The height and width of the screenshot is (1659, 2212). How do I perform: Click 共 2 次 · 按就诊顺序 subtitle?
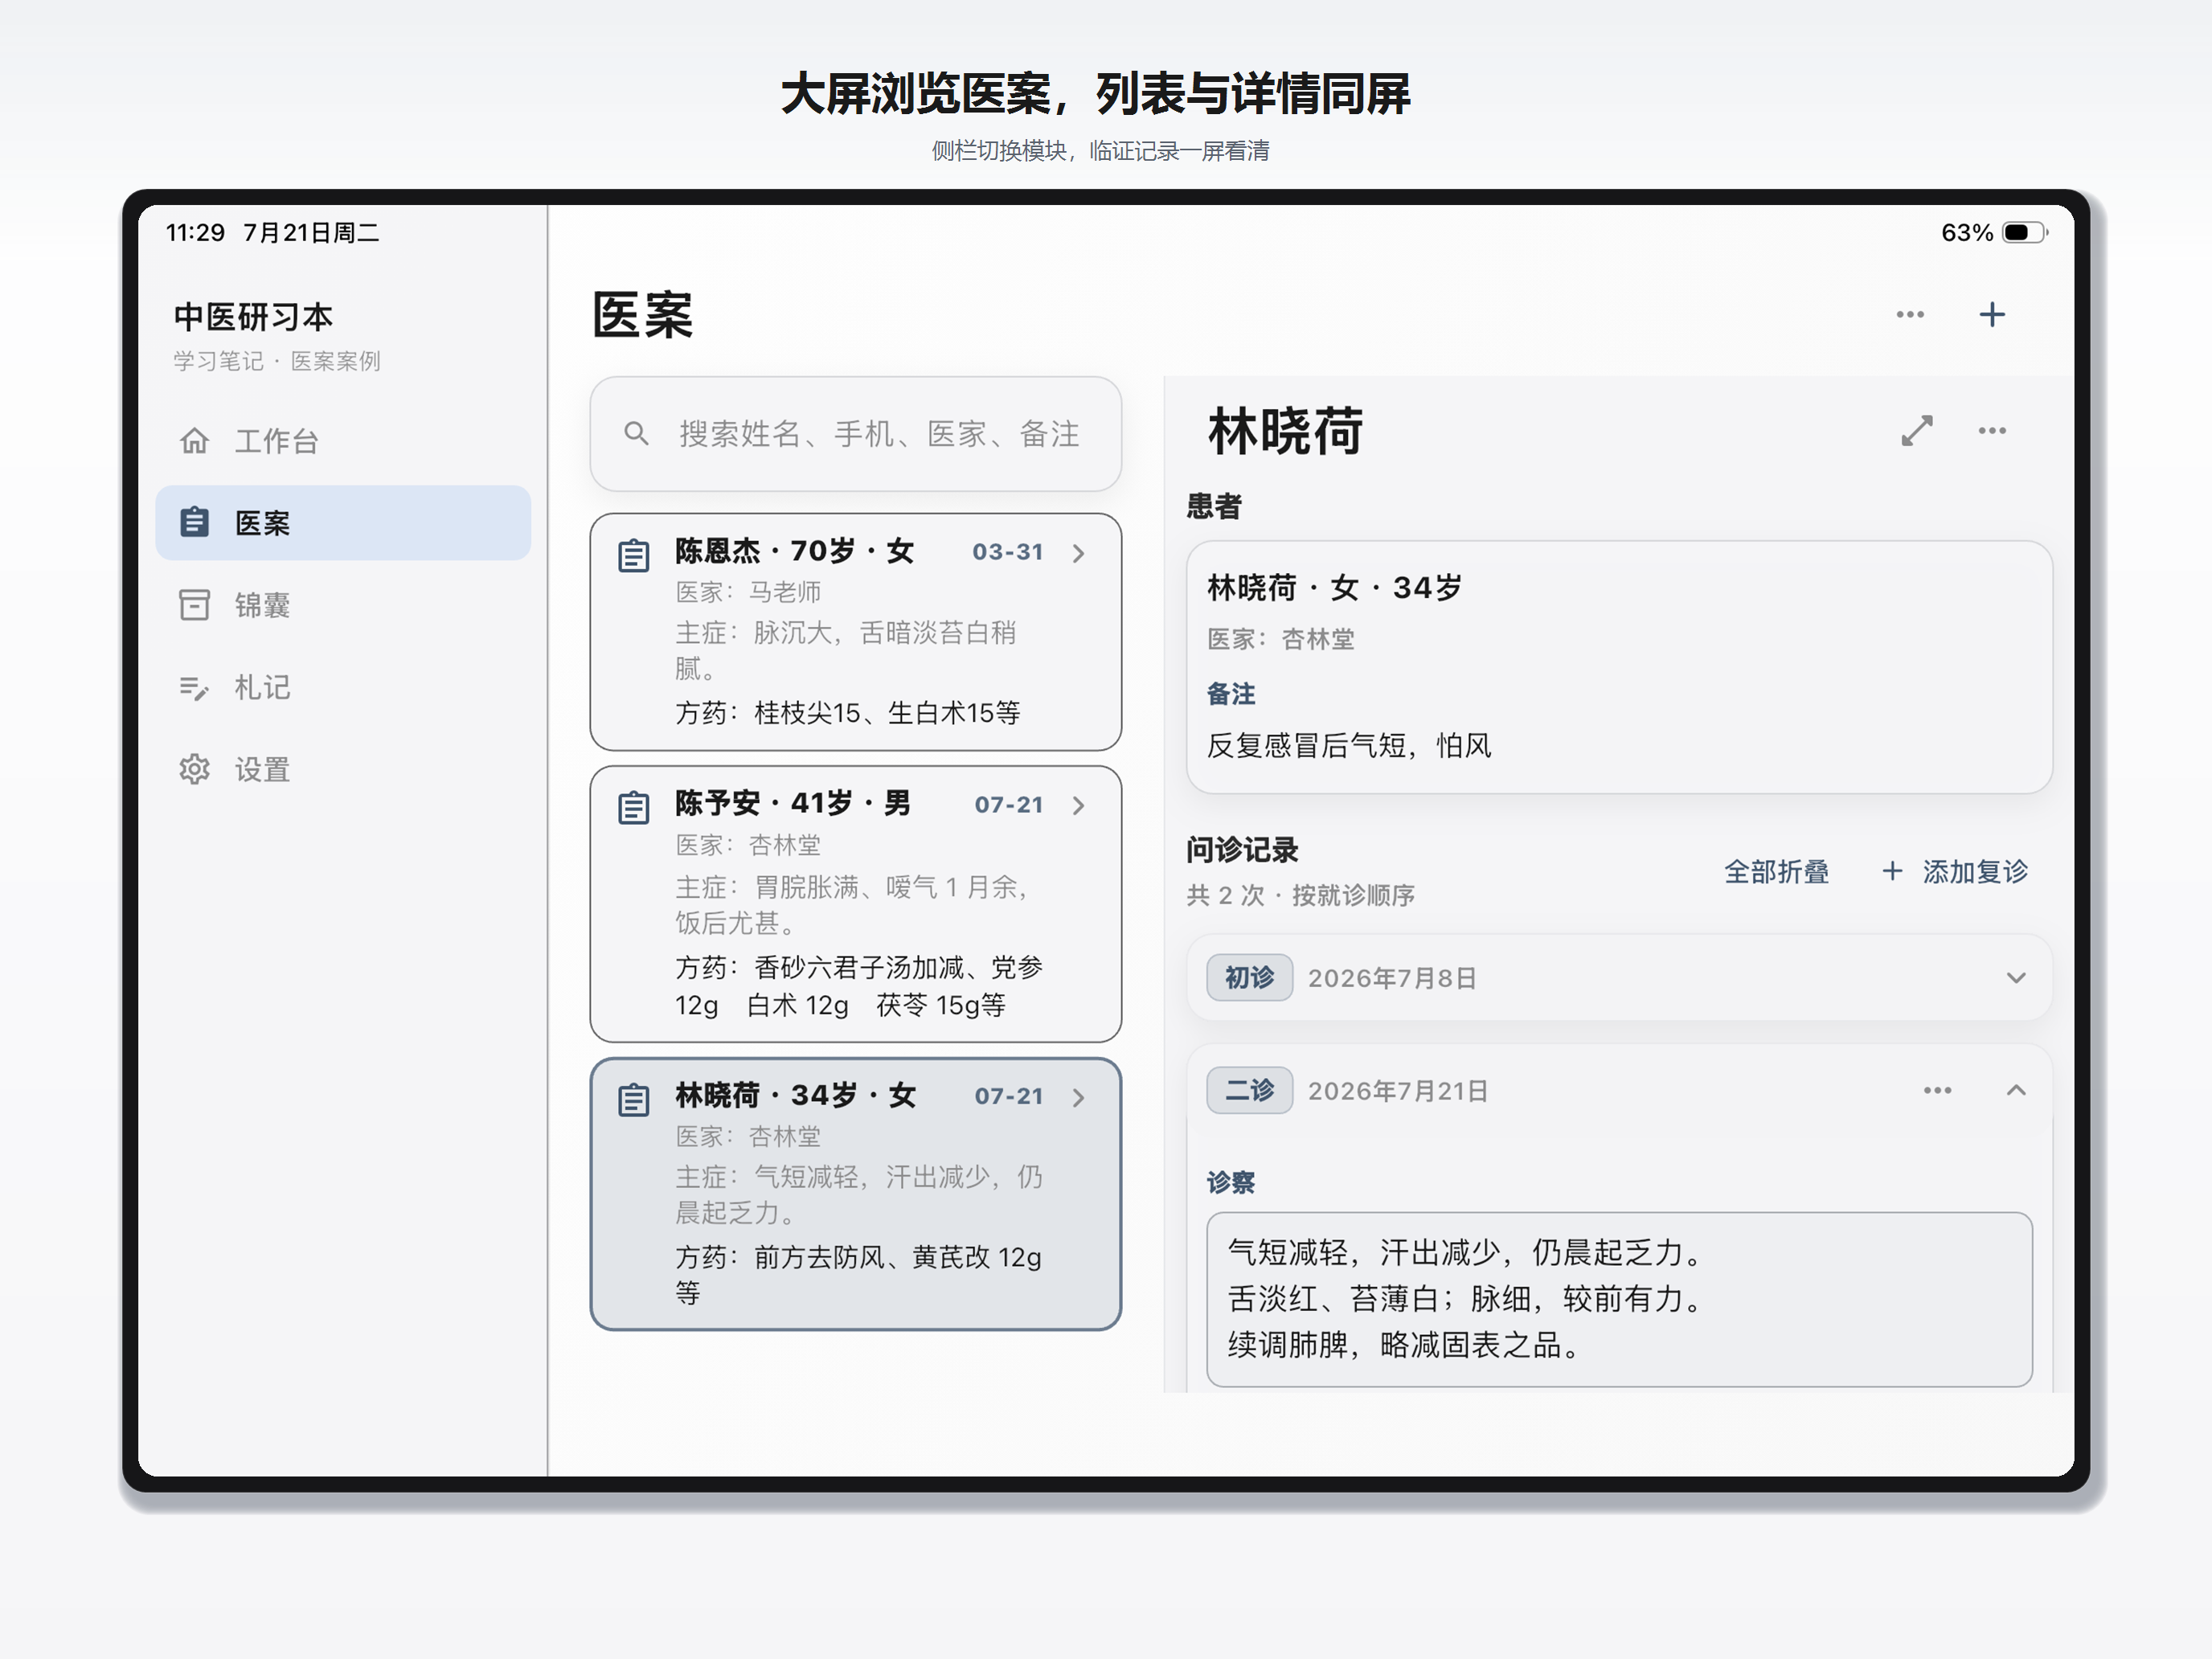coord(1300,895)
